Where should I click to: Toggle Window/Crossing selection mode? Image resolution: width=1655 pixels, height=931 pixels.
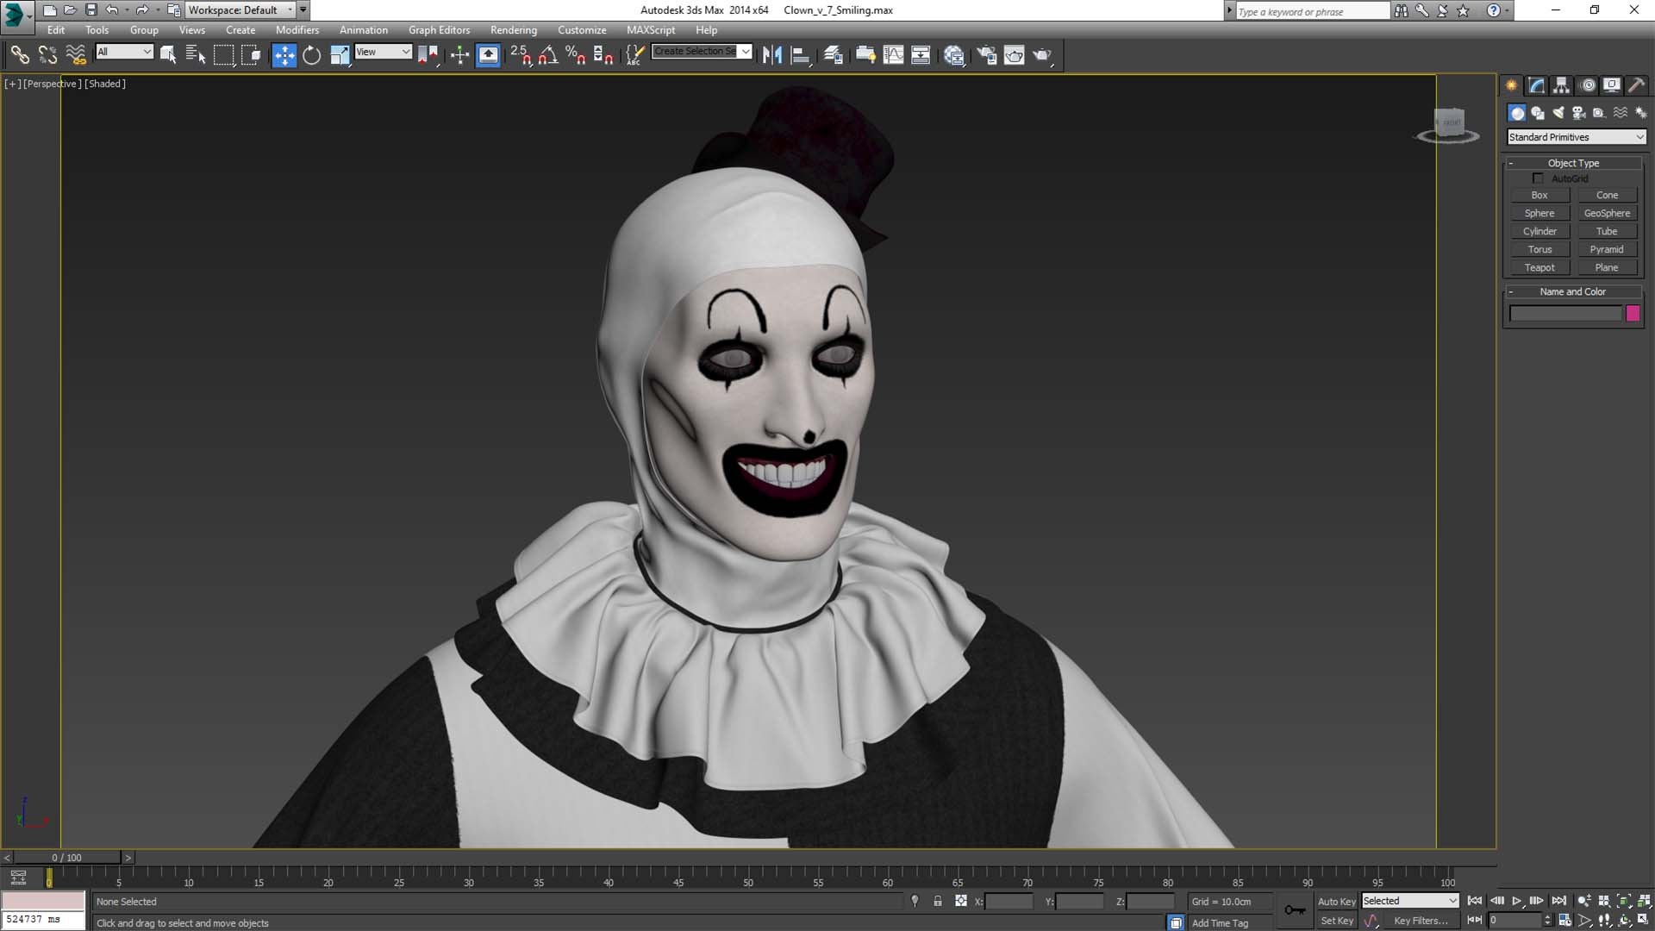251,55
